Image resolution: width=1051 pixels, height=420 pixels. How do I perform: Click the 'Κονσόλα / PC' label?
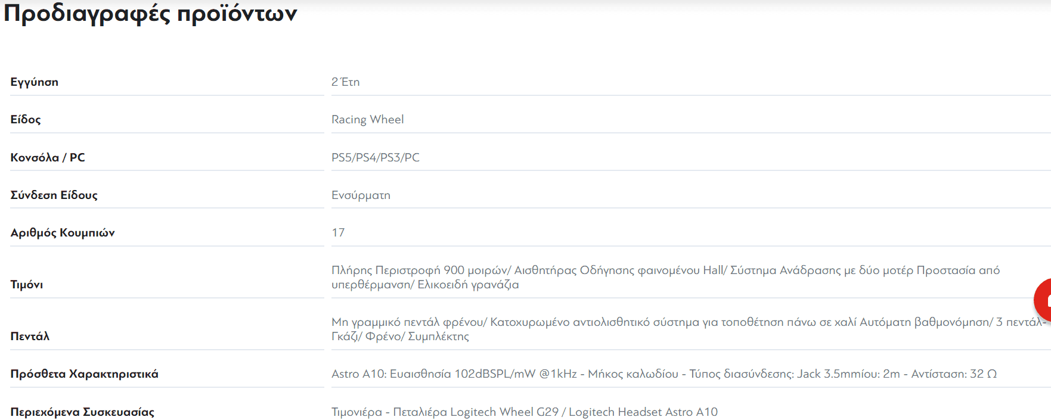[48, 157]
